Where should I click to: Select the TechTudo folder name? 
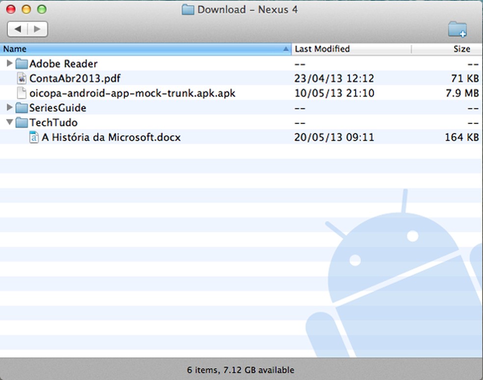(54, 123)
